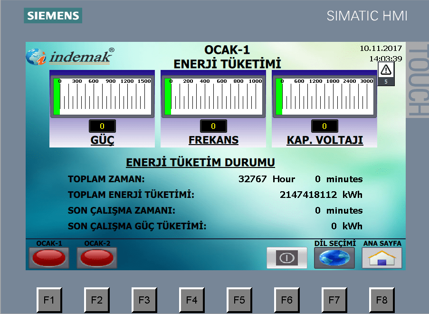Select the GÜÇ numeric value field
The image size is (429, 314).
pyautogui.click(x=102, y=126)
